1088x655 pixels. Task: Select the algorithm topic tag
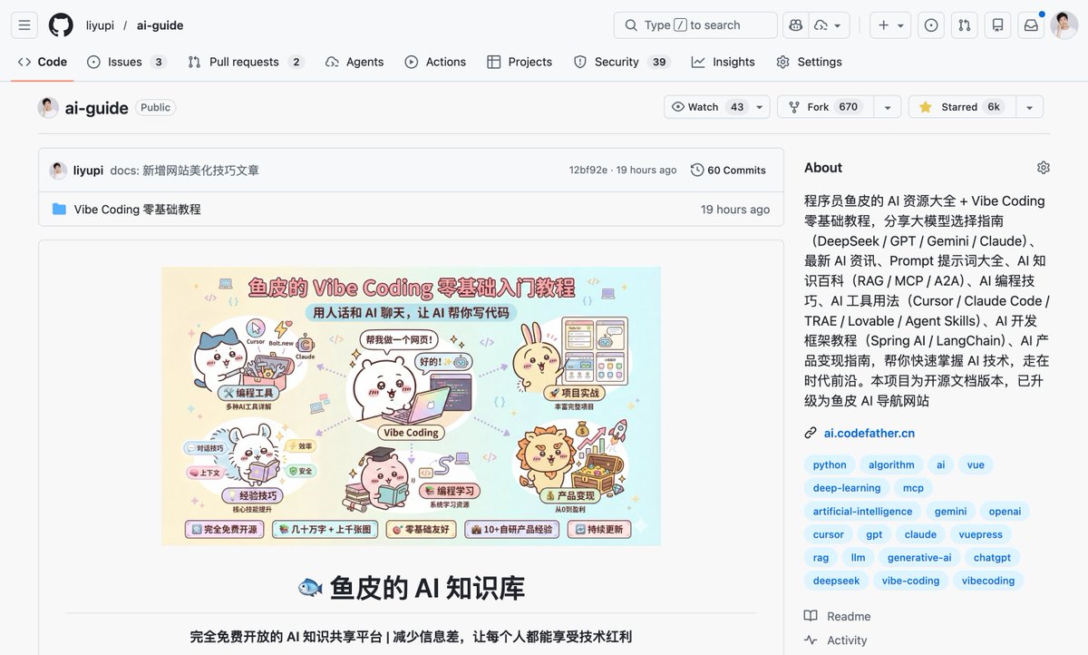point(891,464)
